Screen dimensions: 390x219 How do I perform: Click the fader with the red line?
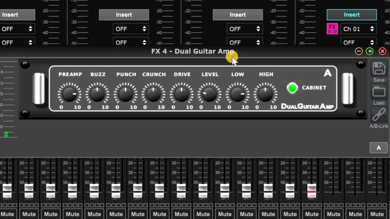(311, 191)
